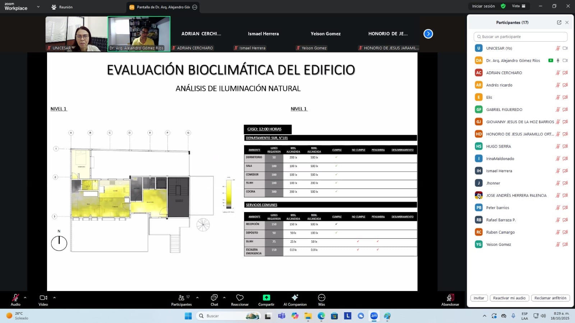575x323 pixels.
Task: Show next participants with blue arrow
Action: 428,34
